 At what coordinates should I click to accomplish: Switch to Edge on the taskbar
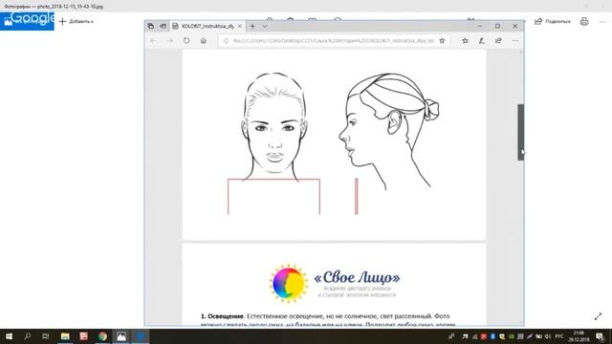[141, 336]
